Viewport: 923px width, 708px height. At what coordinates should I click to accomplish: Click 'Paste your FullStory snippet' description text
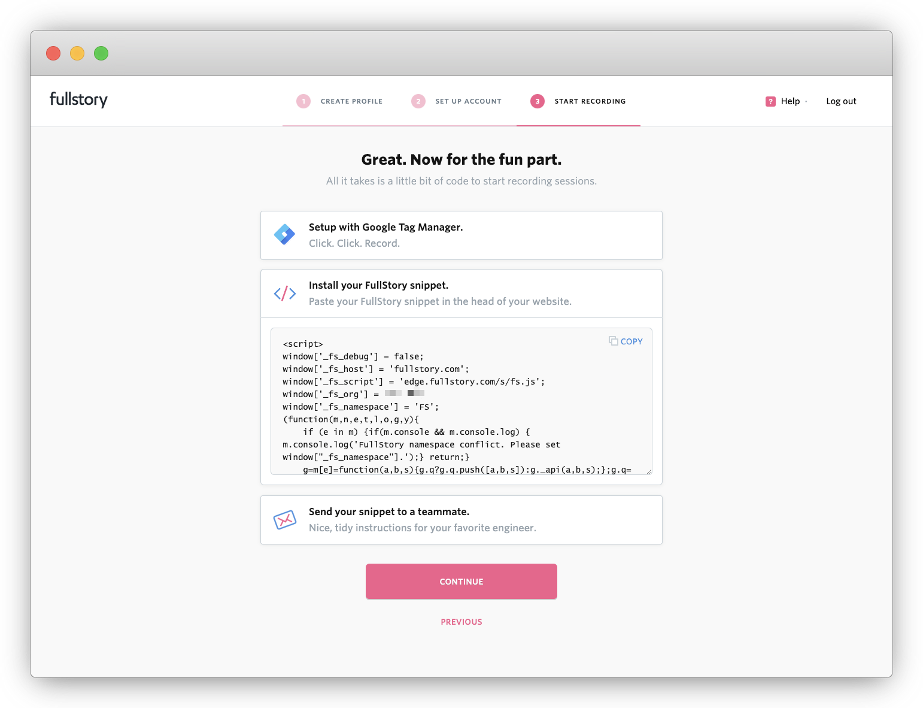pyautogui.click(x=440, y=301)
